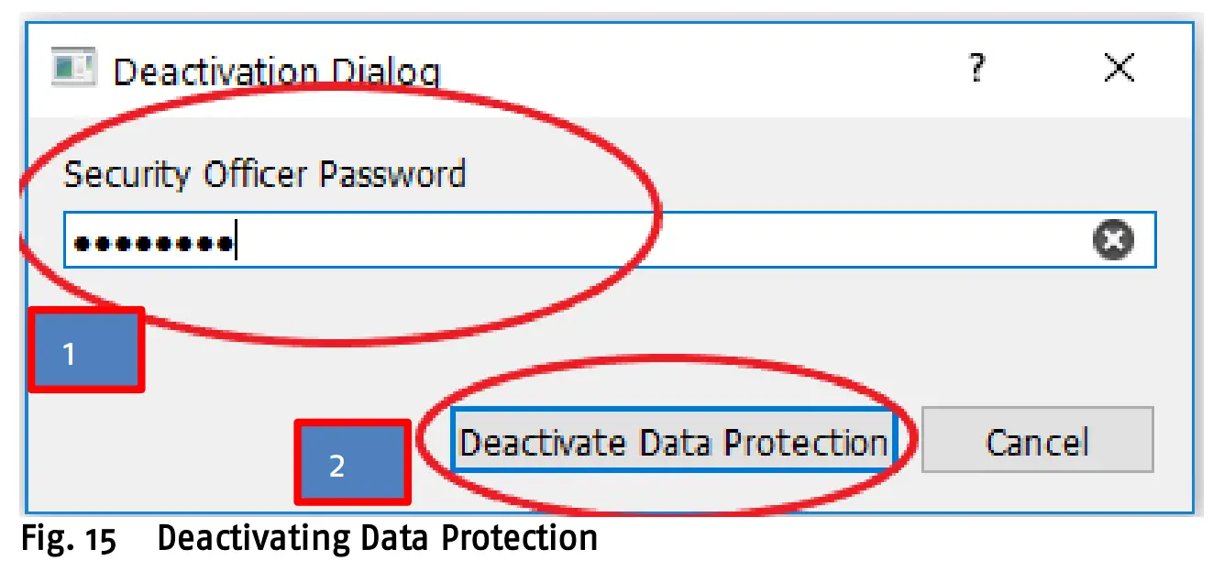Image resolution: width=1213 pixels, height=572 pixels.
Task: Click the question mark help control
Action: pyautogui.click(x=976, y=68)
